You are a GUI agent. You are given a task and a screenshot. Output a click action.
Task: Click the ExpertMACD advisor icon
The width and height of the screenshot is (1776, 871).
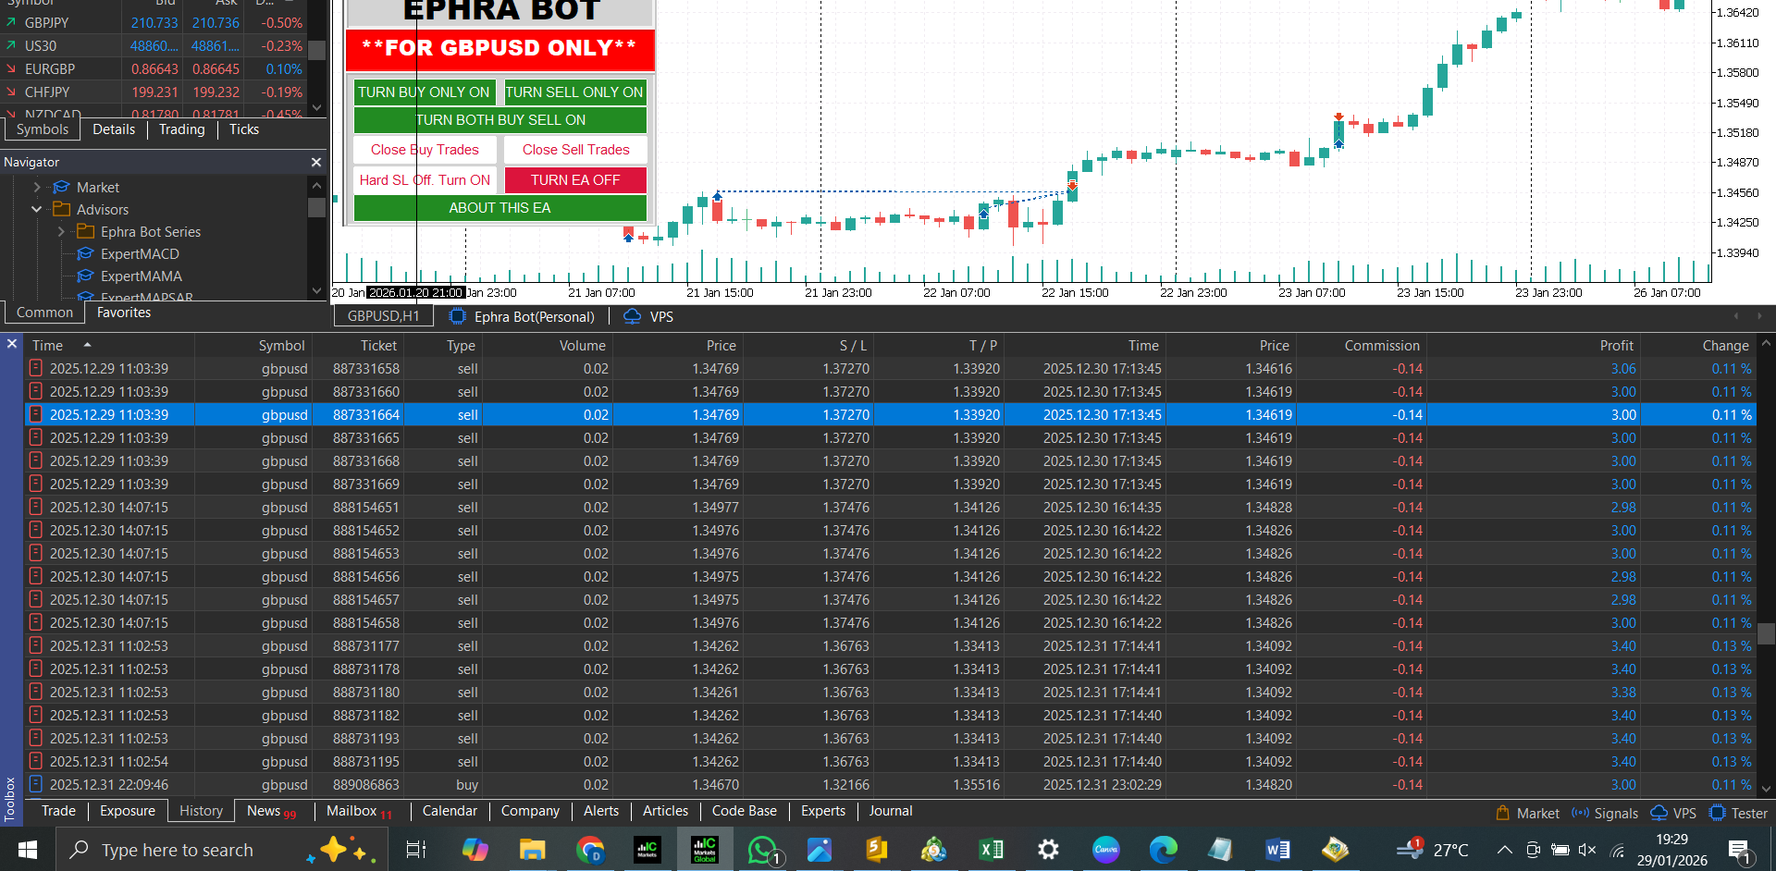pos(86,253)
